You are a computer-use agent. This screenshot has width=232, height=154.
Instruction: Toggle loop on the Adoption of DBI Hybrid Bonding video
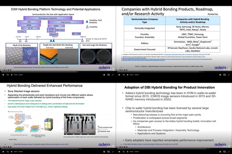[x=124, y=152]
